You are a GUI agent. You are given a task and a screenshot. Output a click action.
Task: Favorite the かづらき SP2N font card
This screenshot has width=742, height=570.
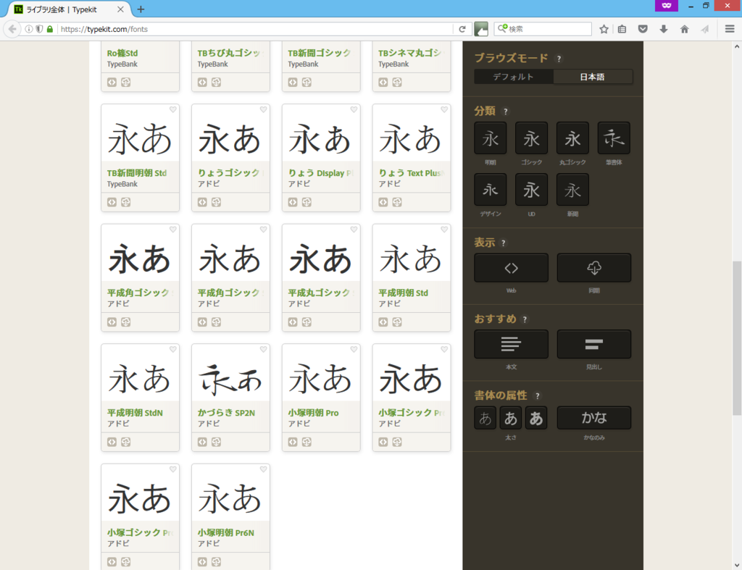pos(264,350)
